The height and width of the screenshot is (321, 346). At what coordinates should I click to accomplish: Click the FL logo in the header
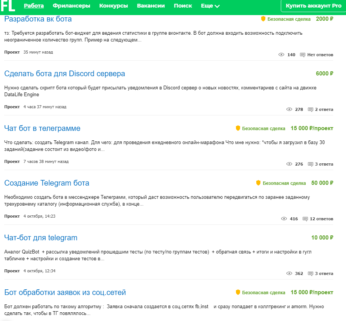tap(8, 6)
